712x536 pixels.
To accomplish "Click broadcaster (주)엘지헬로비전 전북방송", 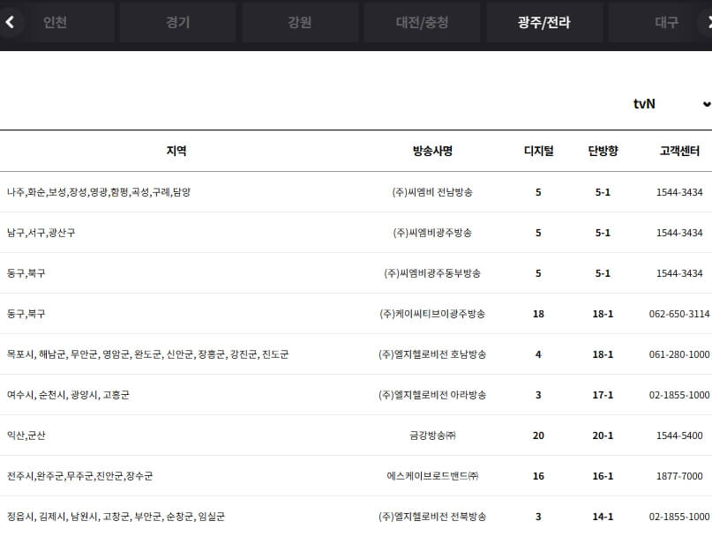I will [x=432, y=517].
